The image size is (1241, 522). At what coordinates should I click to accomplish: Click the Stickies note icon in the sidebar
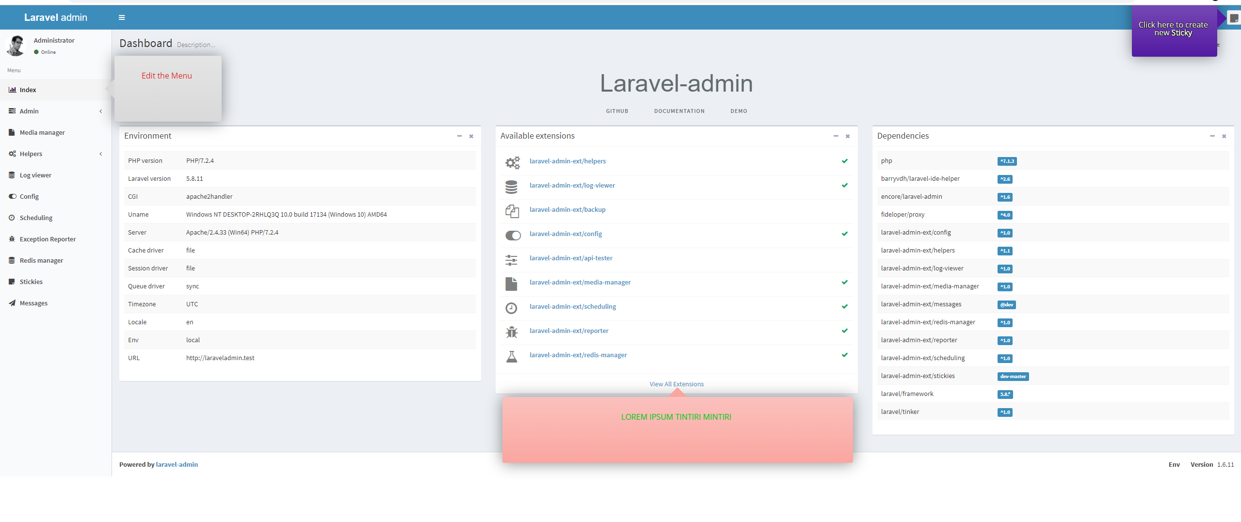(x=12, y=282)
